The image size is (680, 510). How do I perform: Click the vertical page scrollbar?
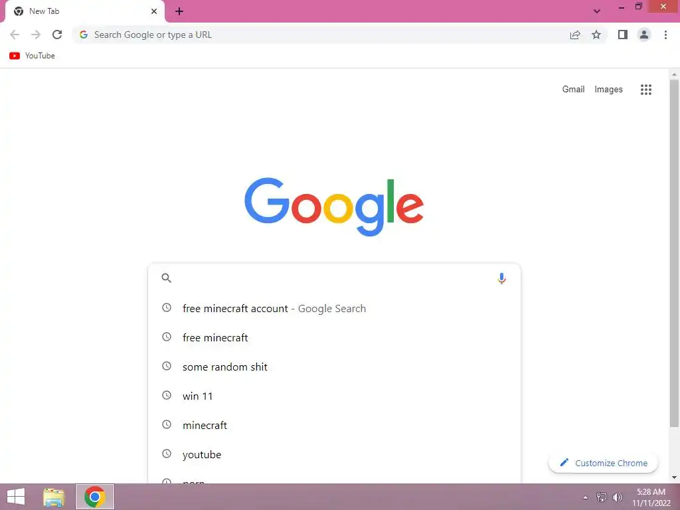click(675, 254)
